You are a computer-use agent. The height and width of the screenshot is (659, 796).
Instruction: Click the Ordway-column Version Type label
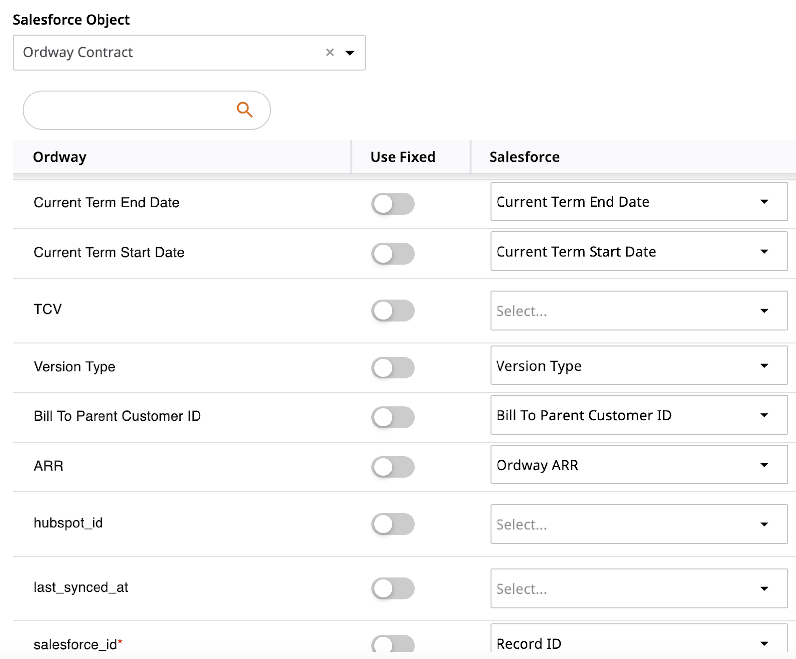[75, 367]
